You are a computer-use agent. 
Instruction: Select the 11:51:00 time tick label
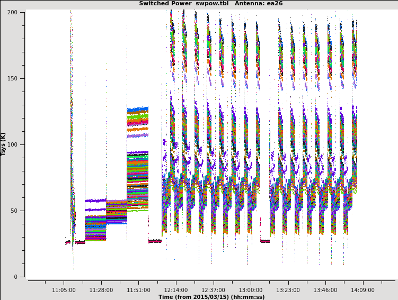tap(138, 290)
